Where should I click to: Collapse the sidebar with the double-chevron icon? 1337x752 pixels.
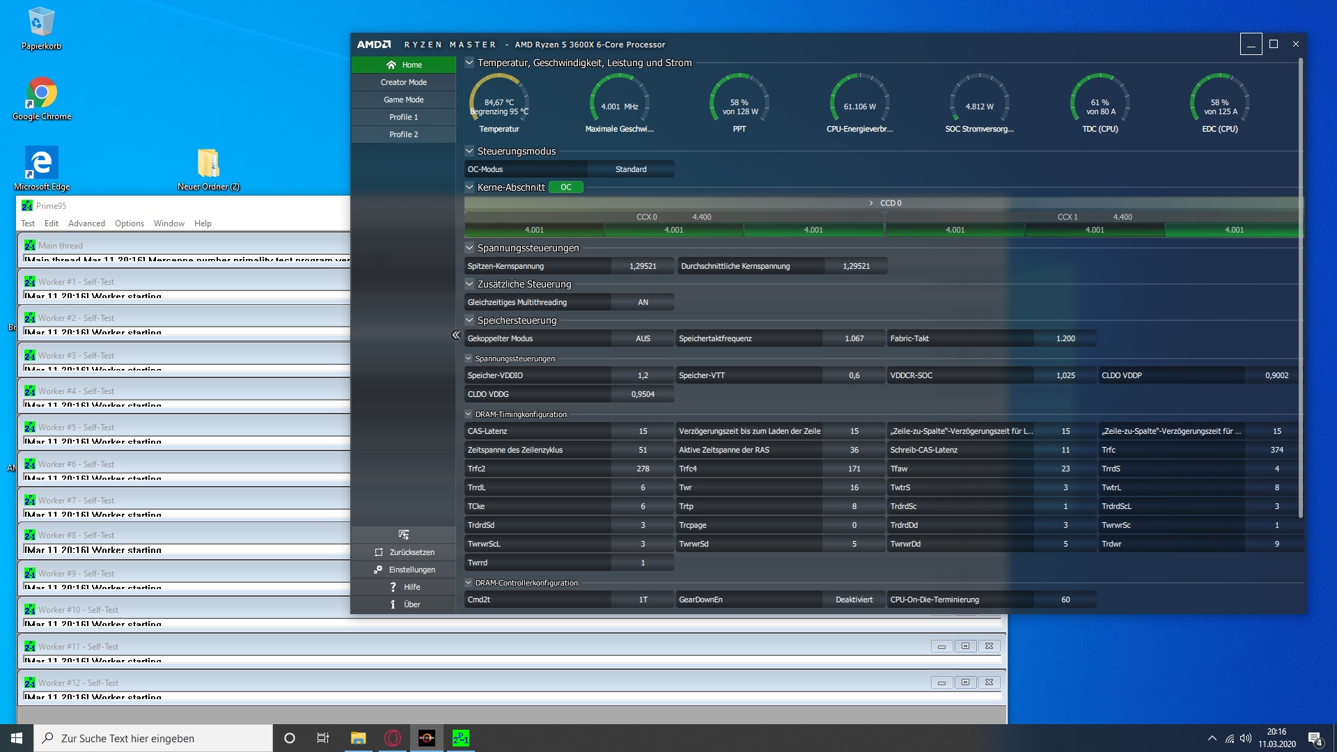(x=456, y=335)
